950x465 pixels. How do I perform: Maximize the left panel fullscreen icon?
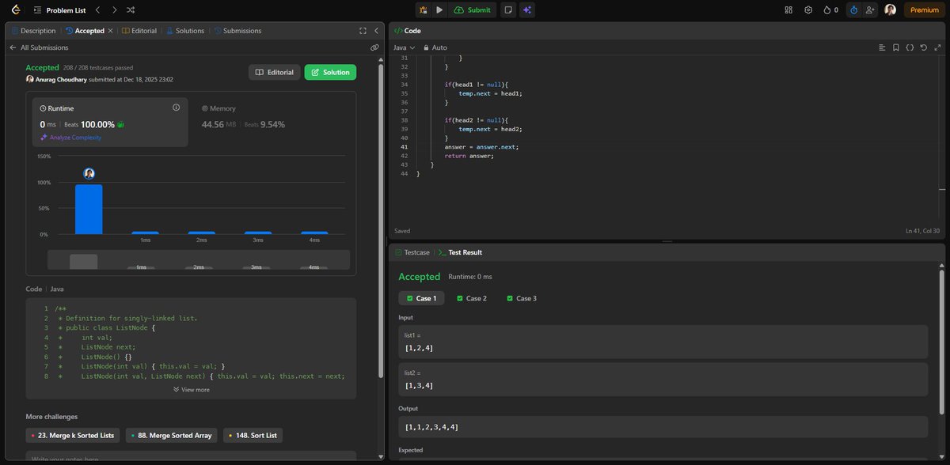[363, 31]
